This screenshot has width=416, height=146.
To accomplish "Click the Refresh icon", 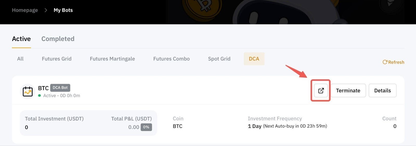I will (385, 62).
